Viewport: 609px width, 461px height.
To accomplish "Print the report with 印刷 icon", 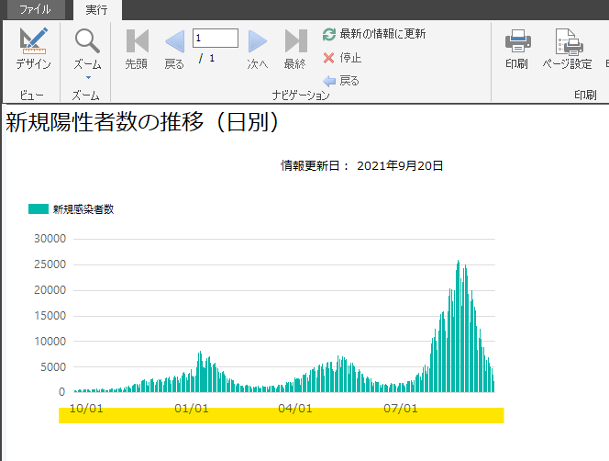I will pos(516,41).
